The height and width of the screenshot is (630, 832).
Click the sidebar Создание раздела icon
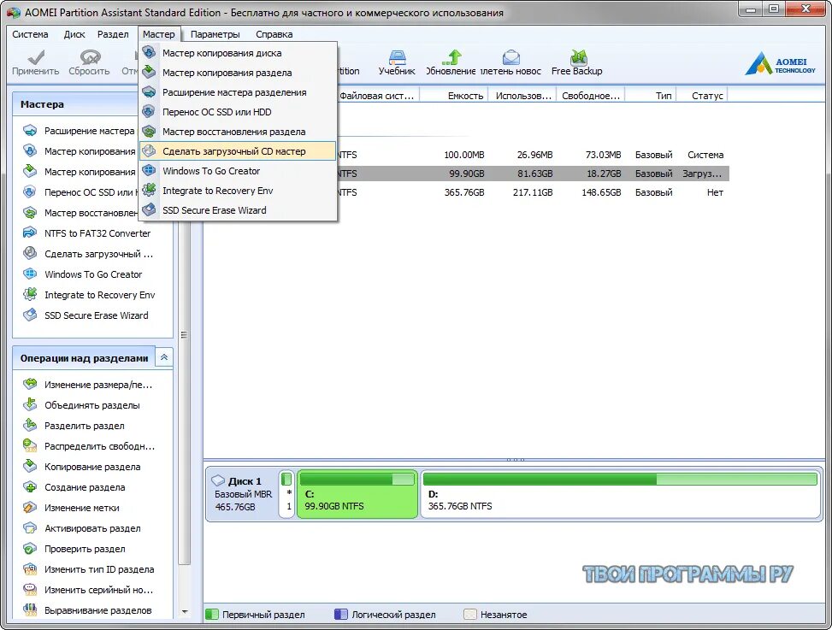[x=30, y=487]
